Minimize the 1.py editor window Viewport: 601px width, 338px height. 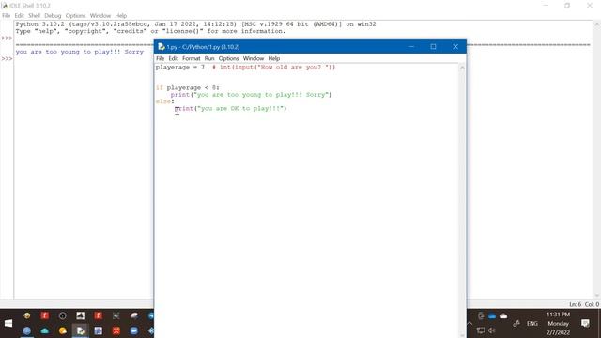tap(411, 47)
